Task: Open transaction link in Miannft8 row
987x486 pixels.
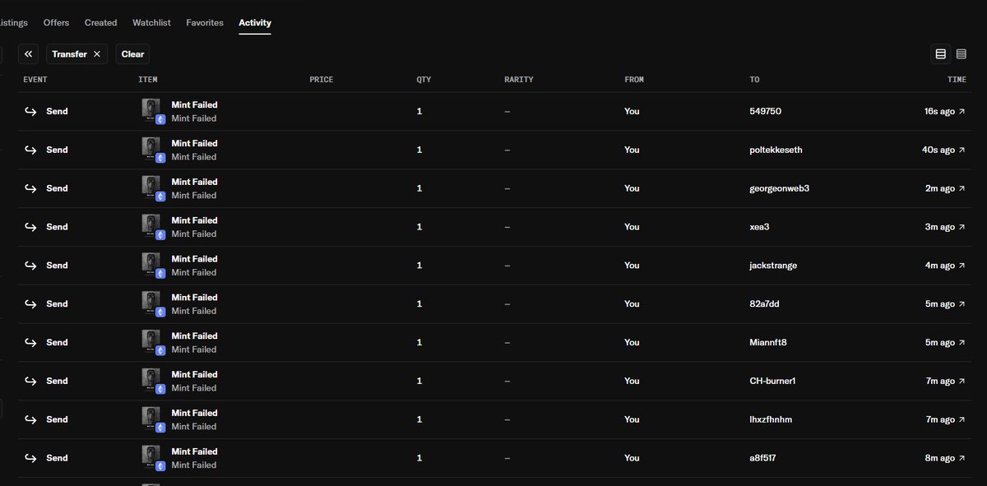Action: 962,342
